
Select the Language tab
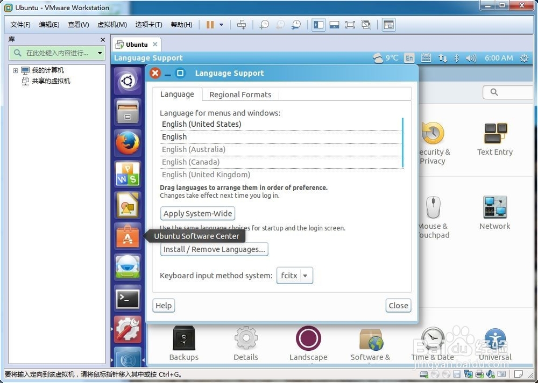pos(177,94)
